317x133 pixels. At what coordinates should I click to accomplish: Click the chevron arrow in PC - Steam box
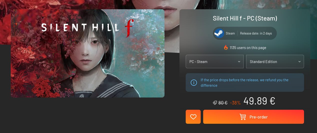click(x=239, y=61)
